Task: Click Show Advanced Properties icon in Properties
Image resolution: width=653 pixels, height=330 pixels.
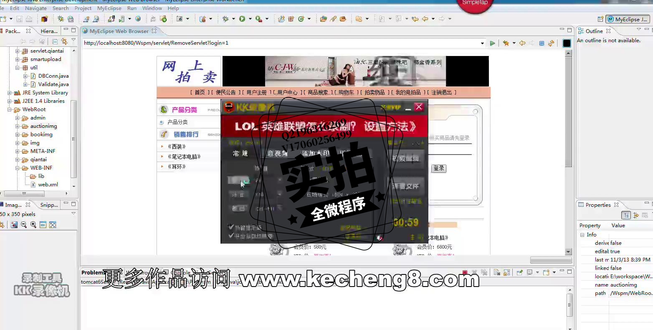Action: point(636,215)
